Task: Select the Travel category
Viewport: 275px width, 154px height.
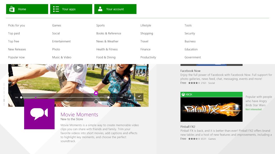Action: point(144,41)
